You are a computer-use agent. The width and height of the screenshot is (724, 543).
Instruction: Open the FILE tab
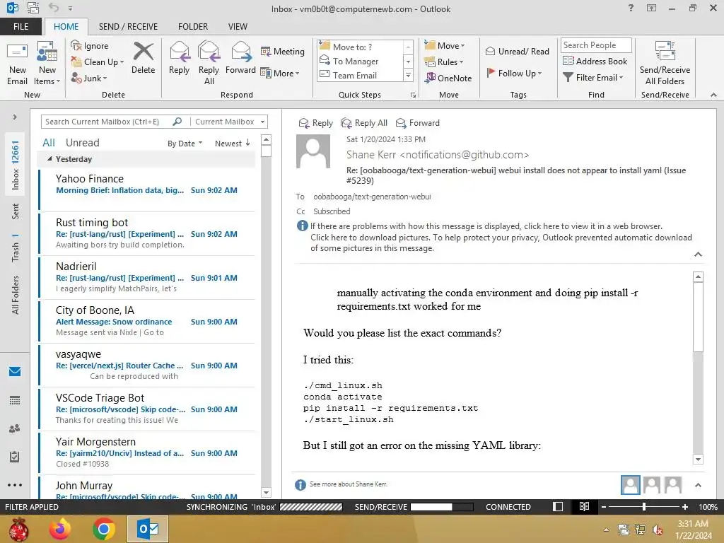[x=21, y=26]
